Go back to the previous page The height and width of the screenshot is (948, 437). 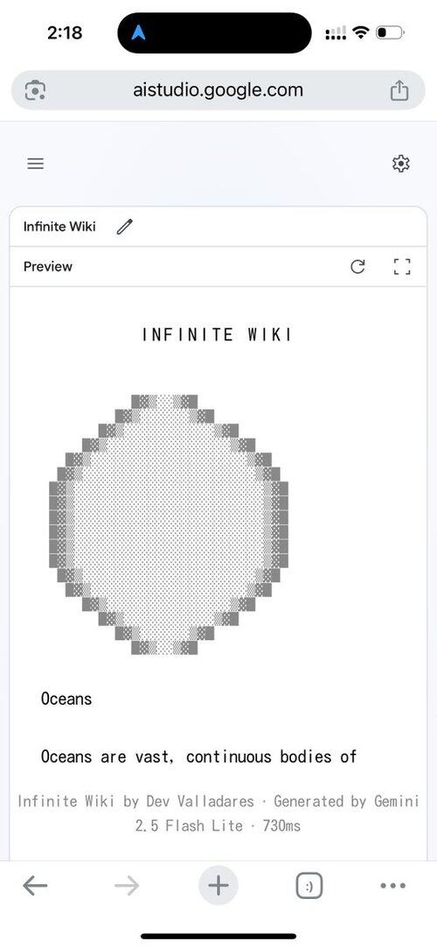coord(35,887)
